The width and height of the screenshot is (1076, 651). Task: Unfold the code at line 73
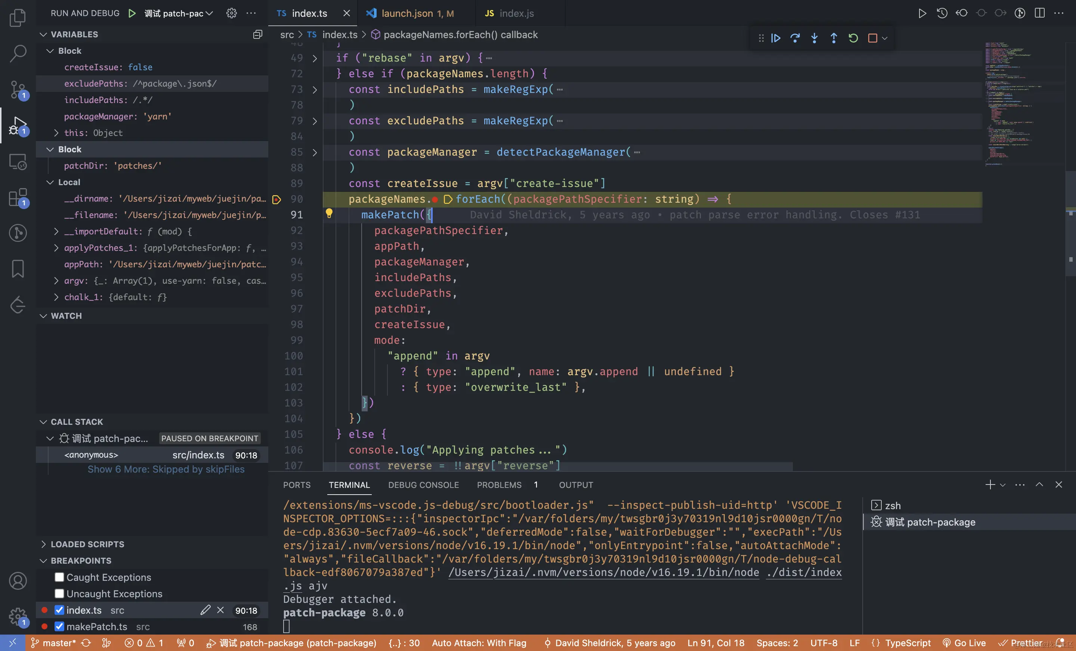(315, 90)
